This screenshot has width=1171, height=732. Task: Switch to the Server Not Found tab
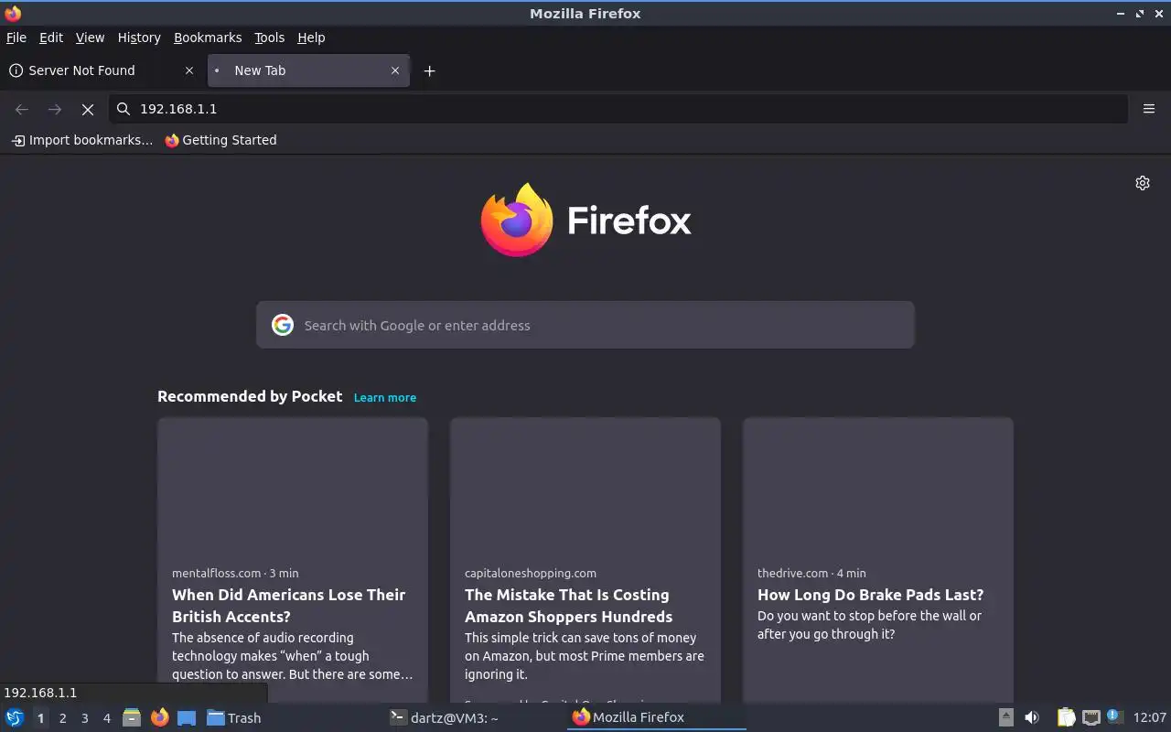pyautogui.click(x=102, y=70)
